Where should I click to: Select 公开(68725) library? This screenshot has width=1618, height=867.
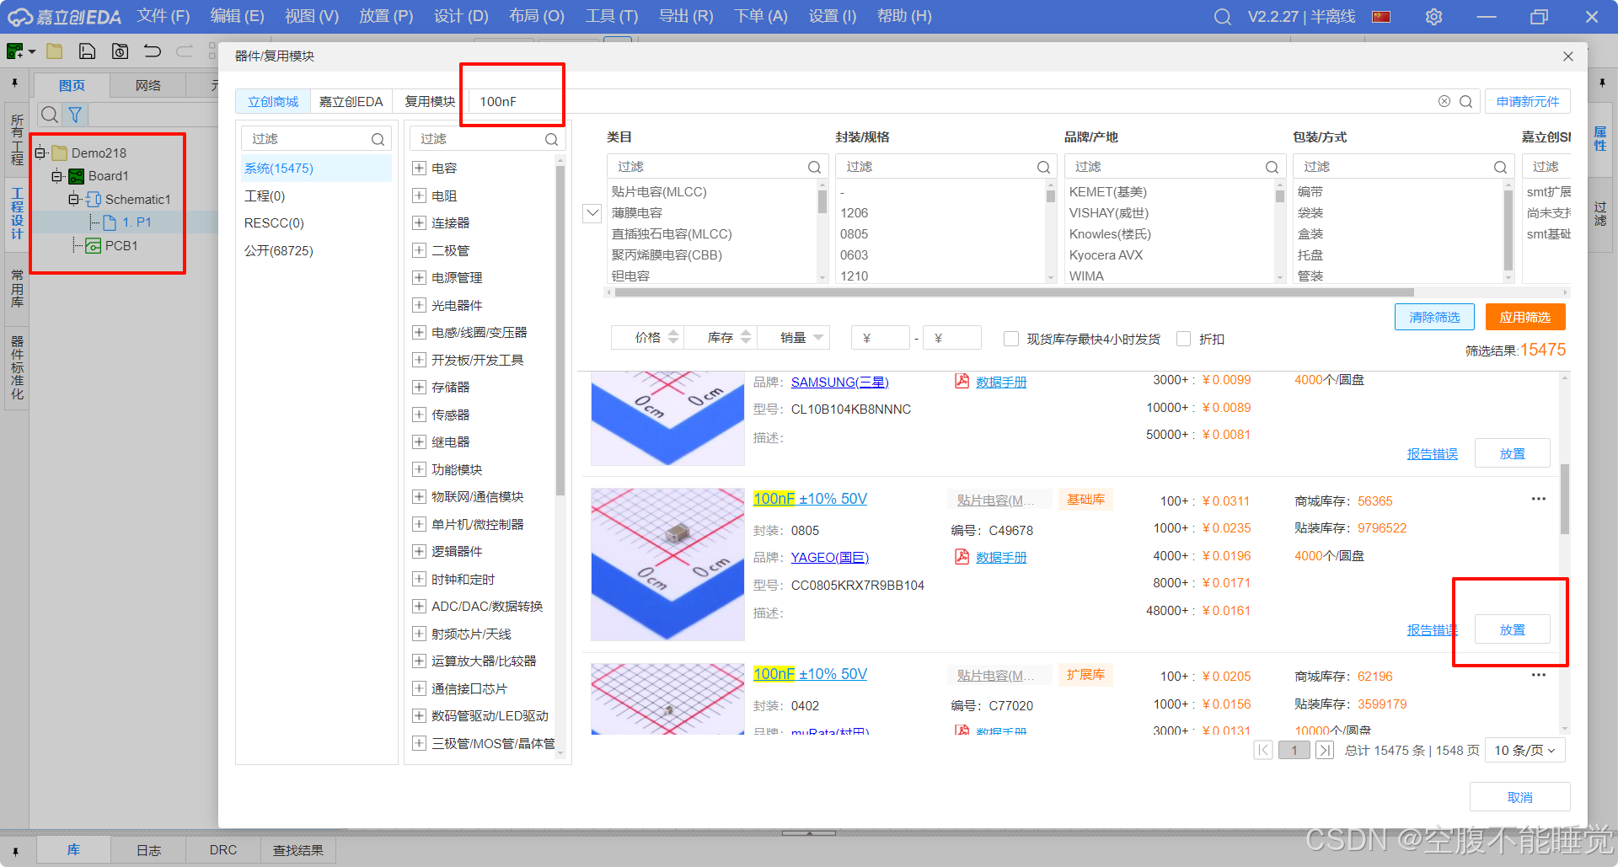279,250
